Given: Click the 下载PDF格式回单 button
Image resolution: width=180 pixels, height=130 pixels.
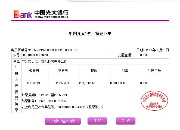Looking at the screenshot, I should pos(63,121).
